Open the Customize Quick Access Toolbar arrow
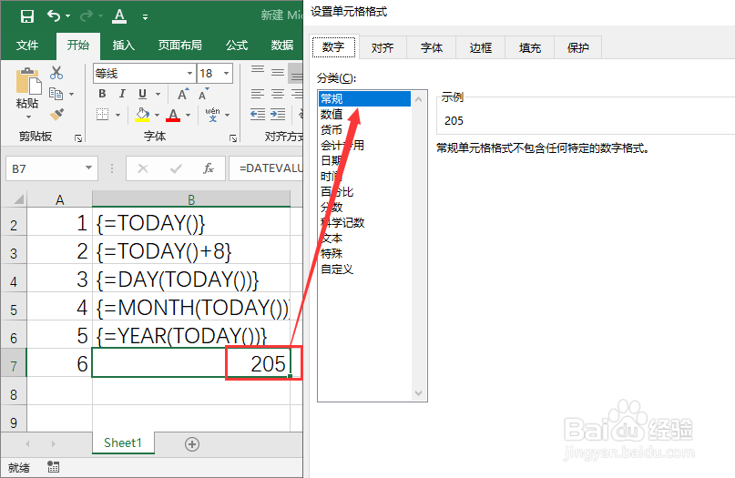 click(x=146, y=17)
